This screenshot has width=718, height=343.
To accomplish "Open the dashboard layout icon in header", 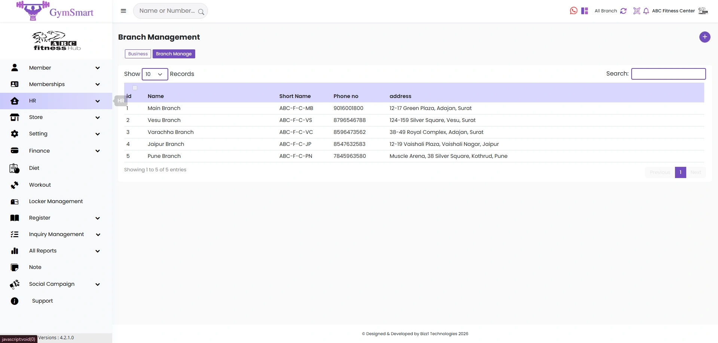I will coord(584,11).
